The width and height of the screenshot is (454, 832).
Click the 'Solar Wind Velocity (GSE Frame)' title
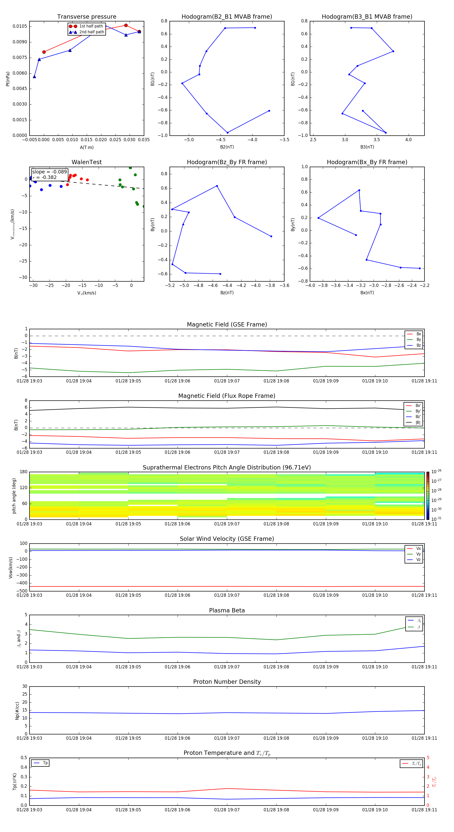tap(227, 539)
